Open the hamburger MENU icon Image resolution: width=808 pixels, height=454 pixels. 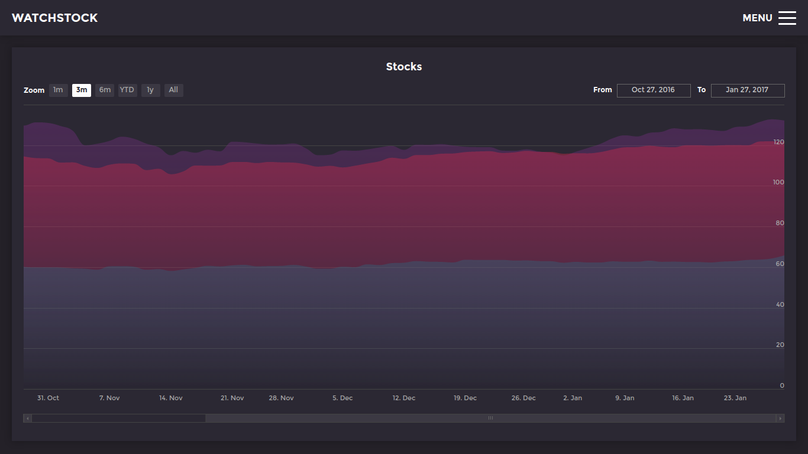pyautogui.click(x=787, y=18)
